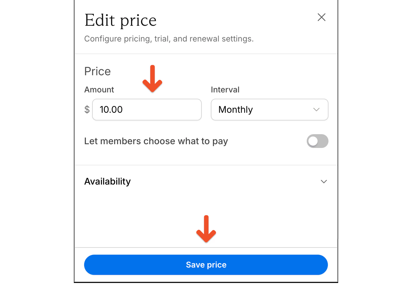Viewport: 412px width, 297px height.
Task: Click the X close icon
Action: click(321, 17)
